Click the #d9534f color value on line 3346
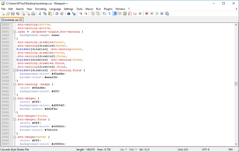This screenshot has height=152, width=239. point(58,105)
